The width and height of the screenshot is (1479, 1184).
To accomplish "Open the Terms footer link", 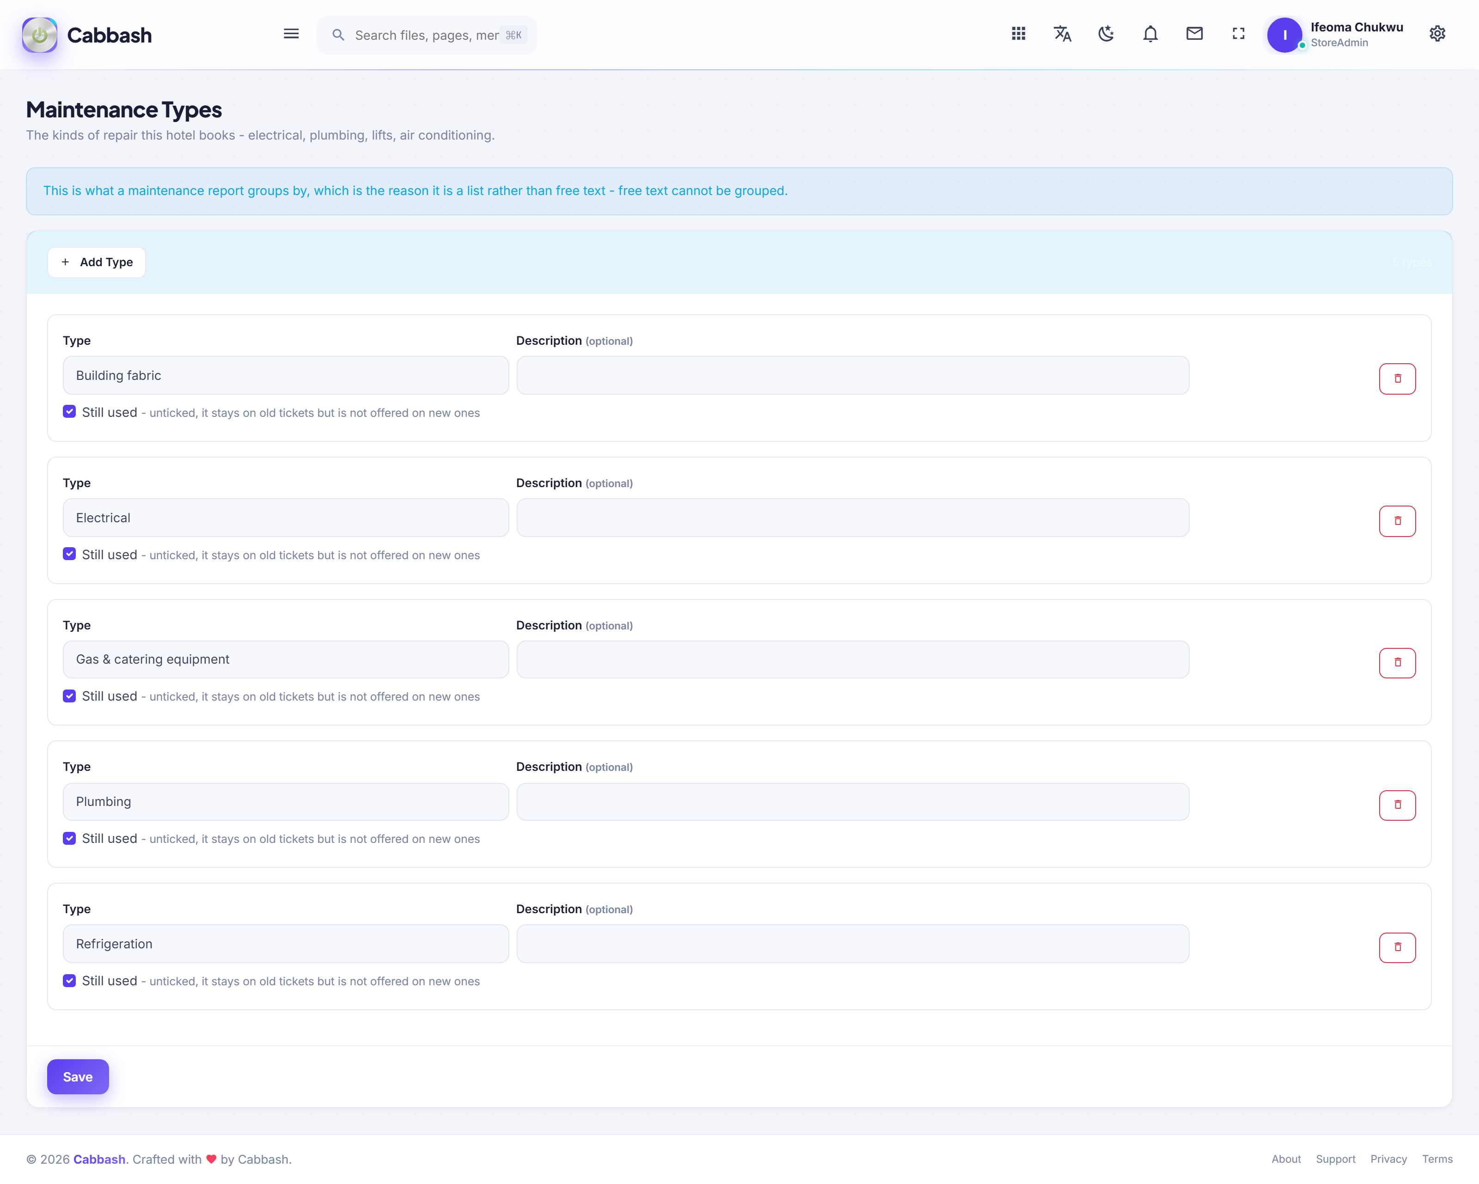I will 1437,1159.
